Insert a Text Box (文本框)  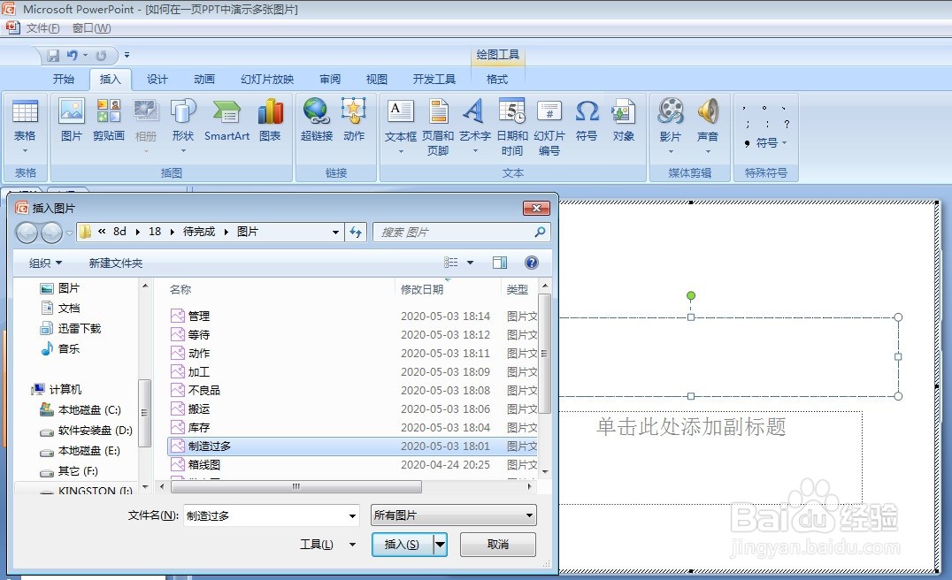tap(401, 126)
